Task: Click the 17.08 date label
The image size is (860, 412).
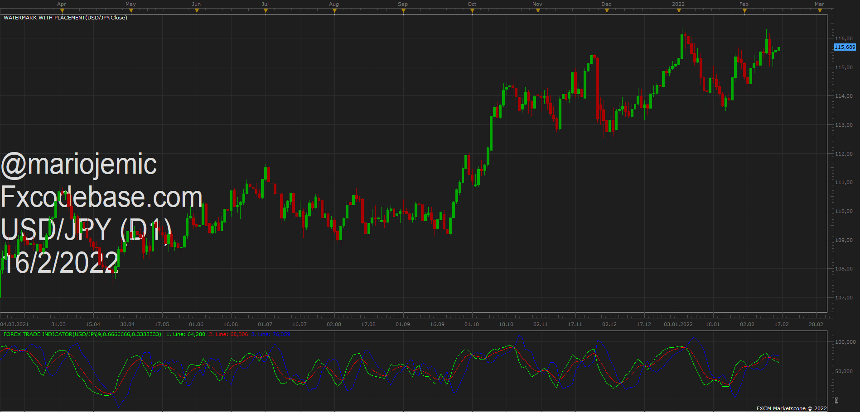Action: click(x=368, y=324)
